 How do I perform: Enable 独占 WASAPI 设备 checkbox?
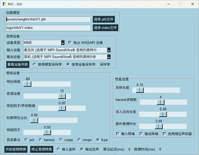click(70, 43)
